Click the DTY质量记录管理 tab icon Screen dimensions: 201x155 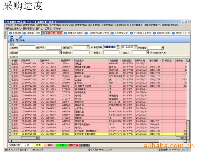coord(132,33)
